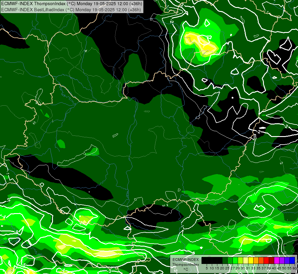Pick the pure blue 55–60 legend swatch
The height and width of the screenshot is (274, 298).
point(292,260)
